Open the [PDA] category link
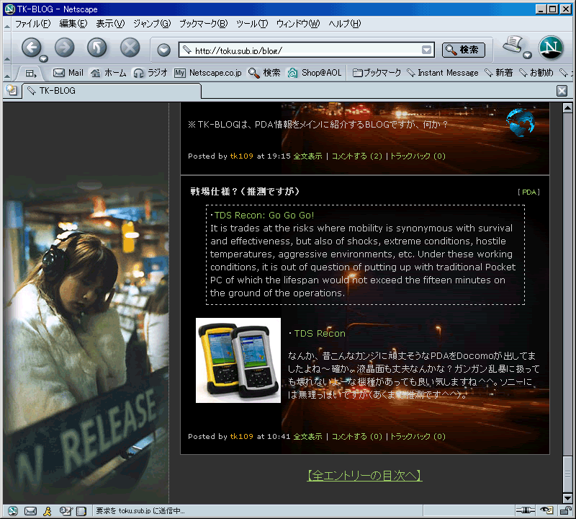This screenshot has height=519, width=576. pos(528,192)
